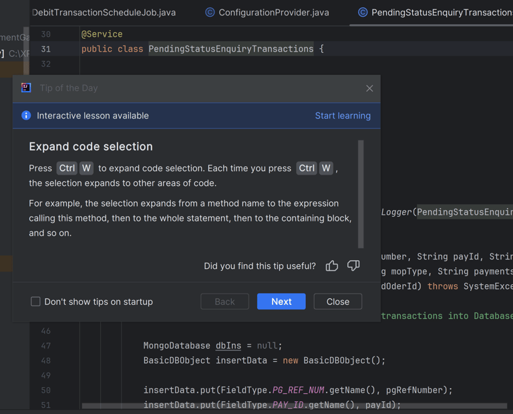Switch to DebitTransactionScheduleJob.java tab
513x414 pixels.
(x=104, y=12)
